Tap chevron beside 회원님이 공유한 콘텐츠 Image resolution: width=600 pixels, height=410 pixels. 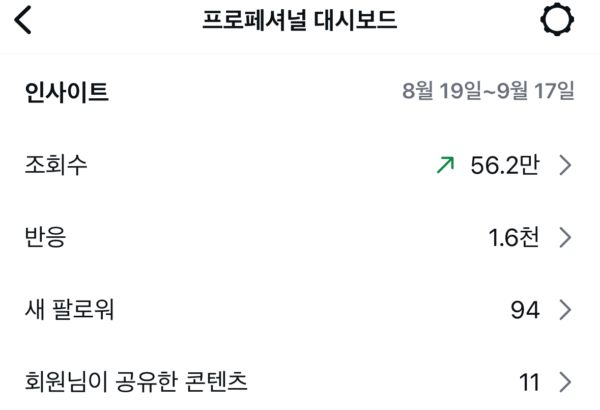[x=565, y=382]
